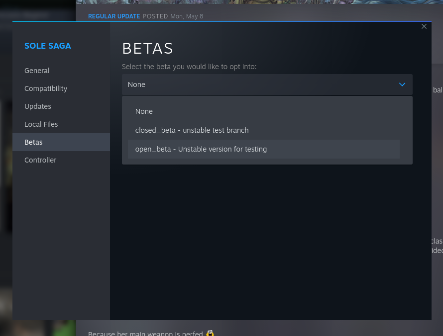
Task: Expand the beta branch combo box
Action: coord(267,84)
